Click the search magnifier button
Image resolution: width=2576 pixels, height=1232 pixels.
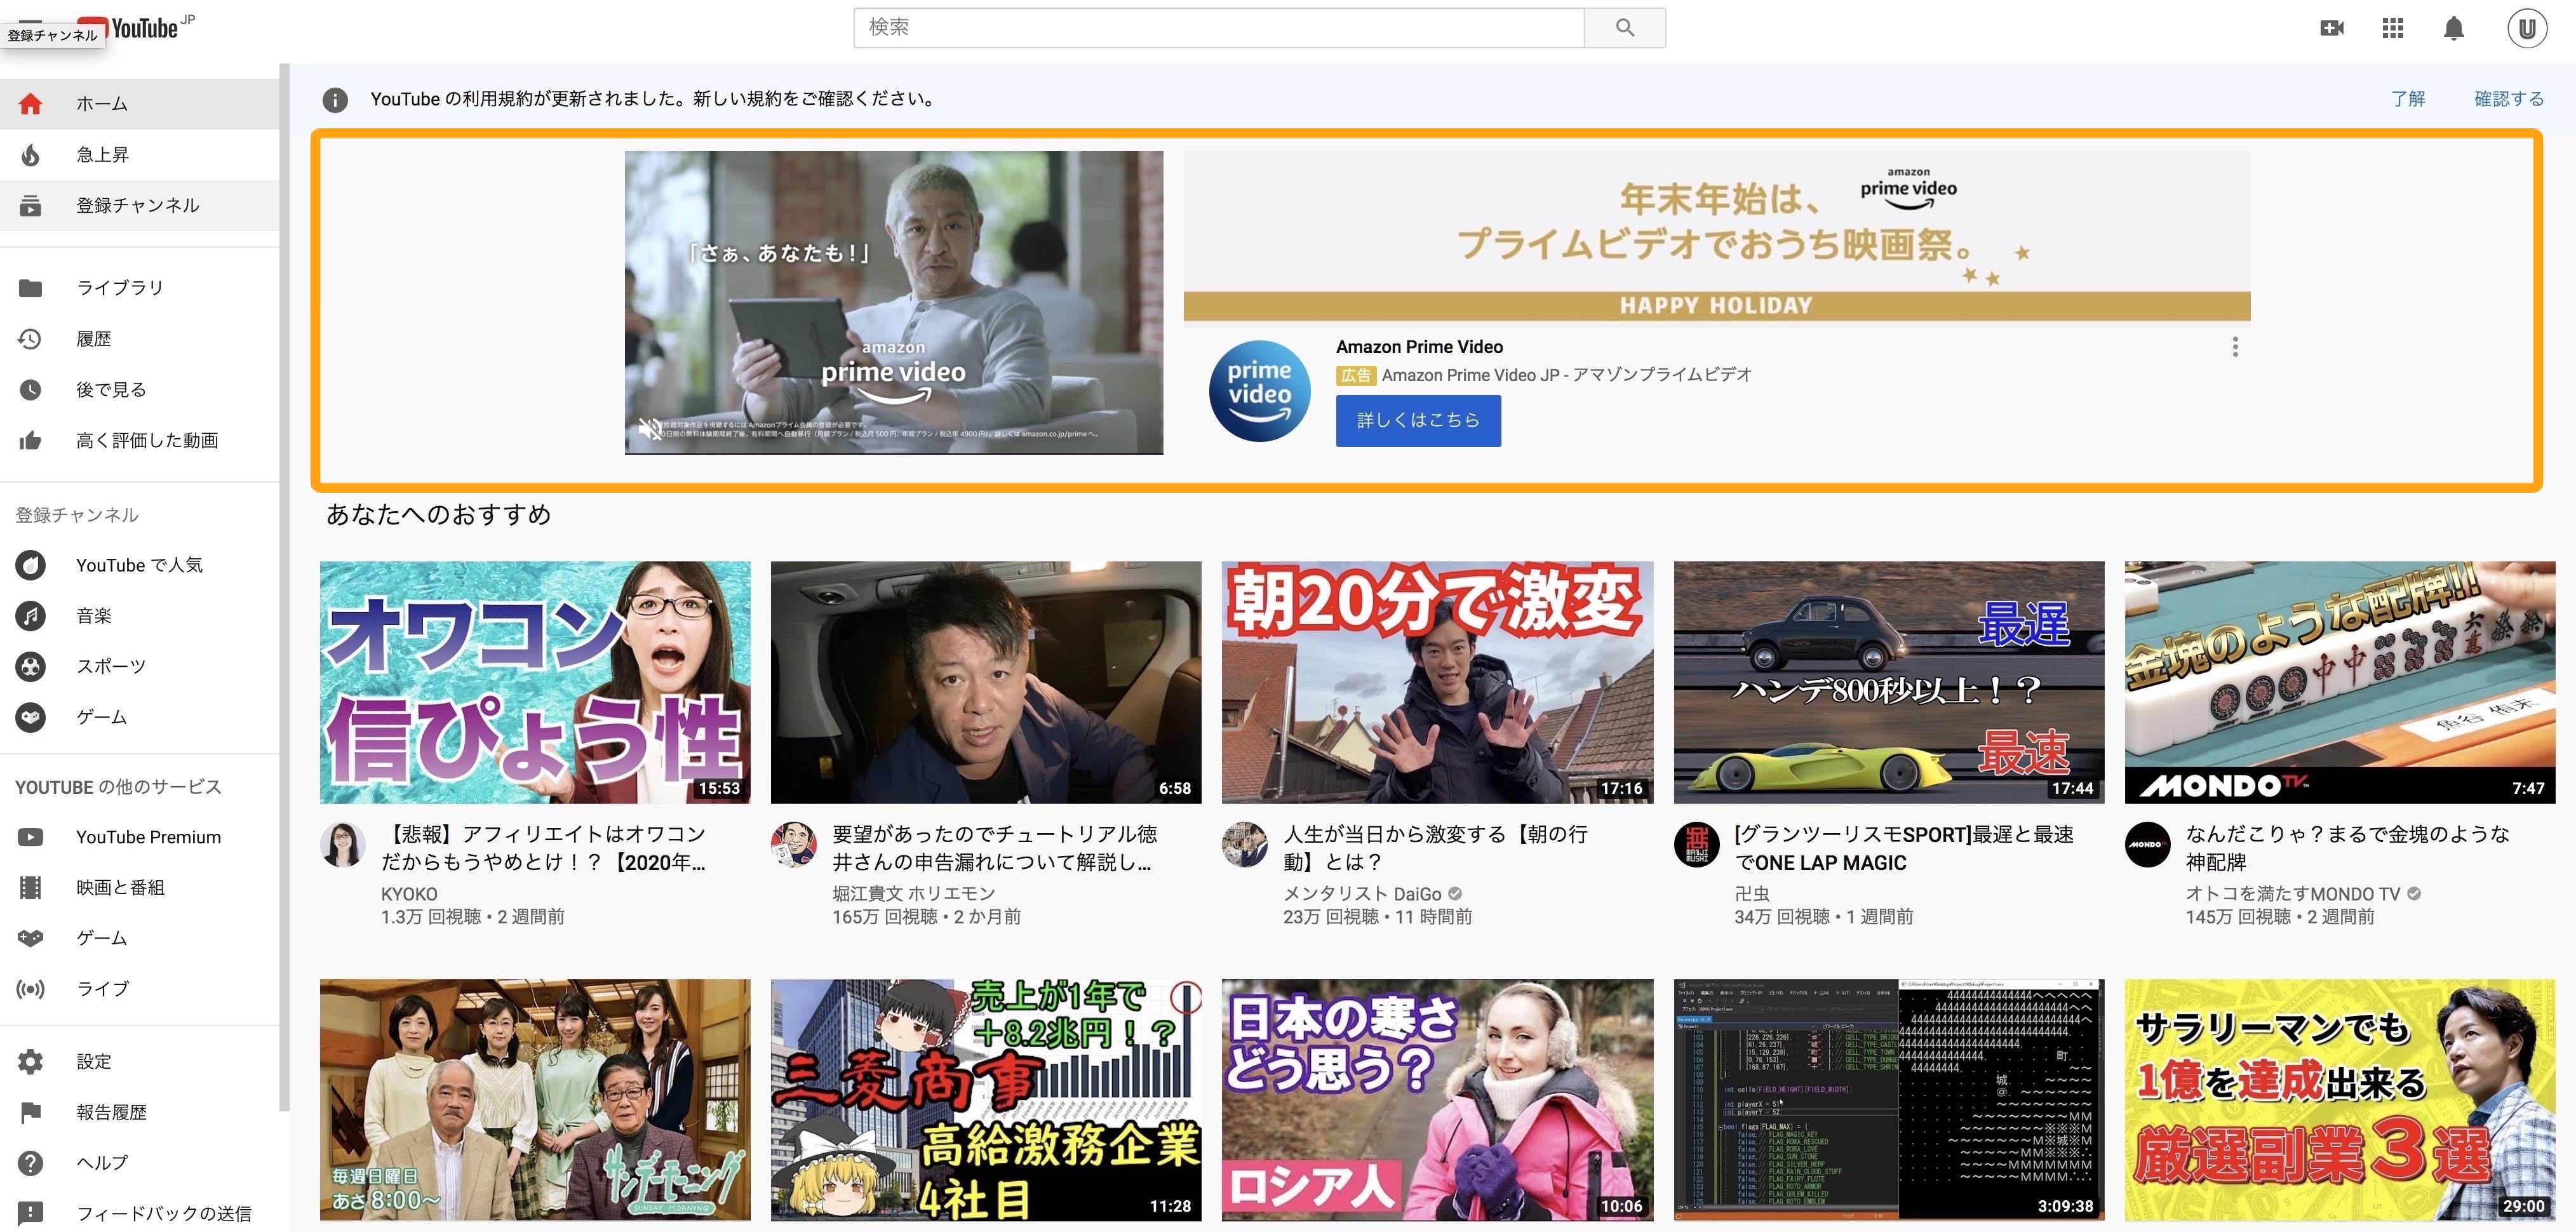(1625, 28)
